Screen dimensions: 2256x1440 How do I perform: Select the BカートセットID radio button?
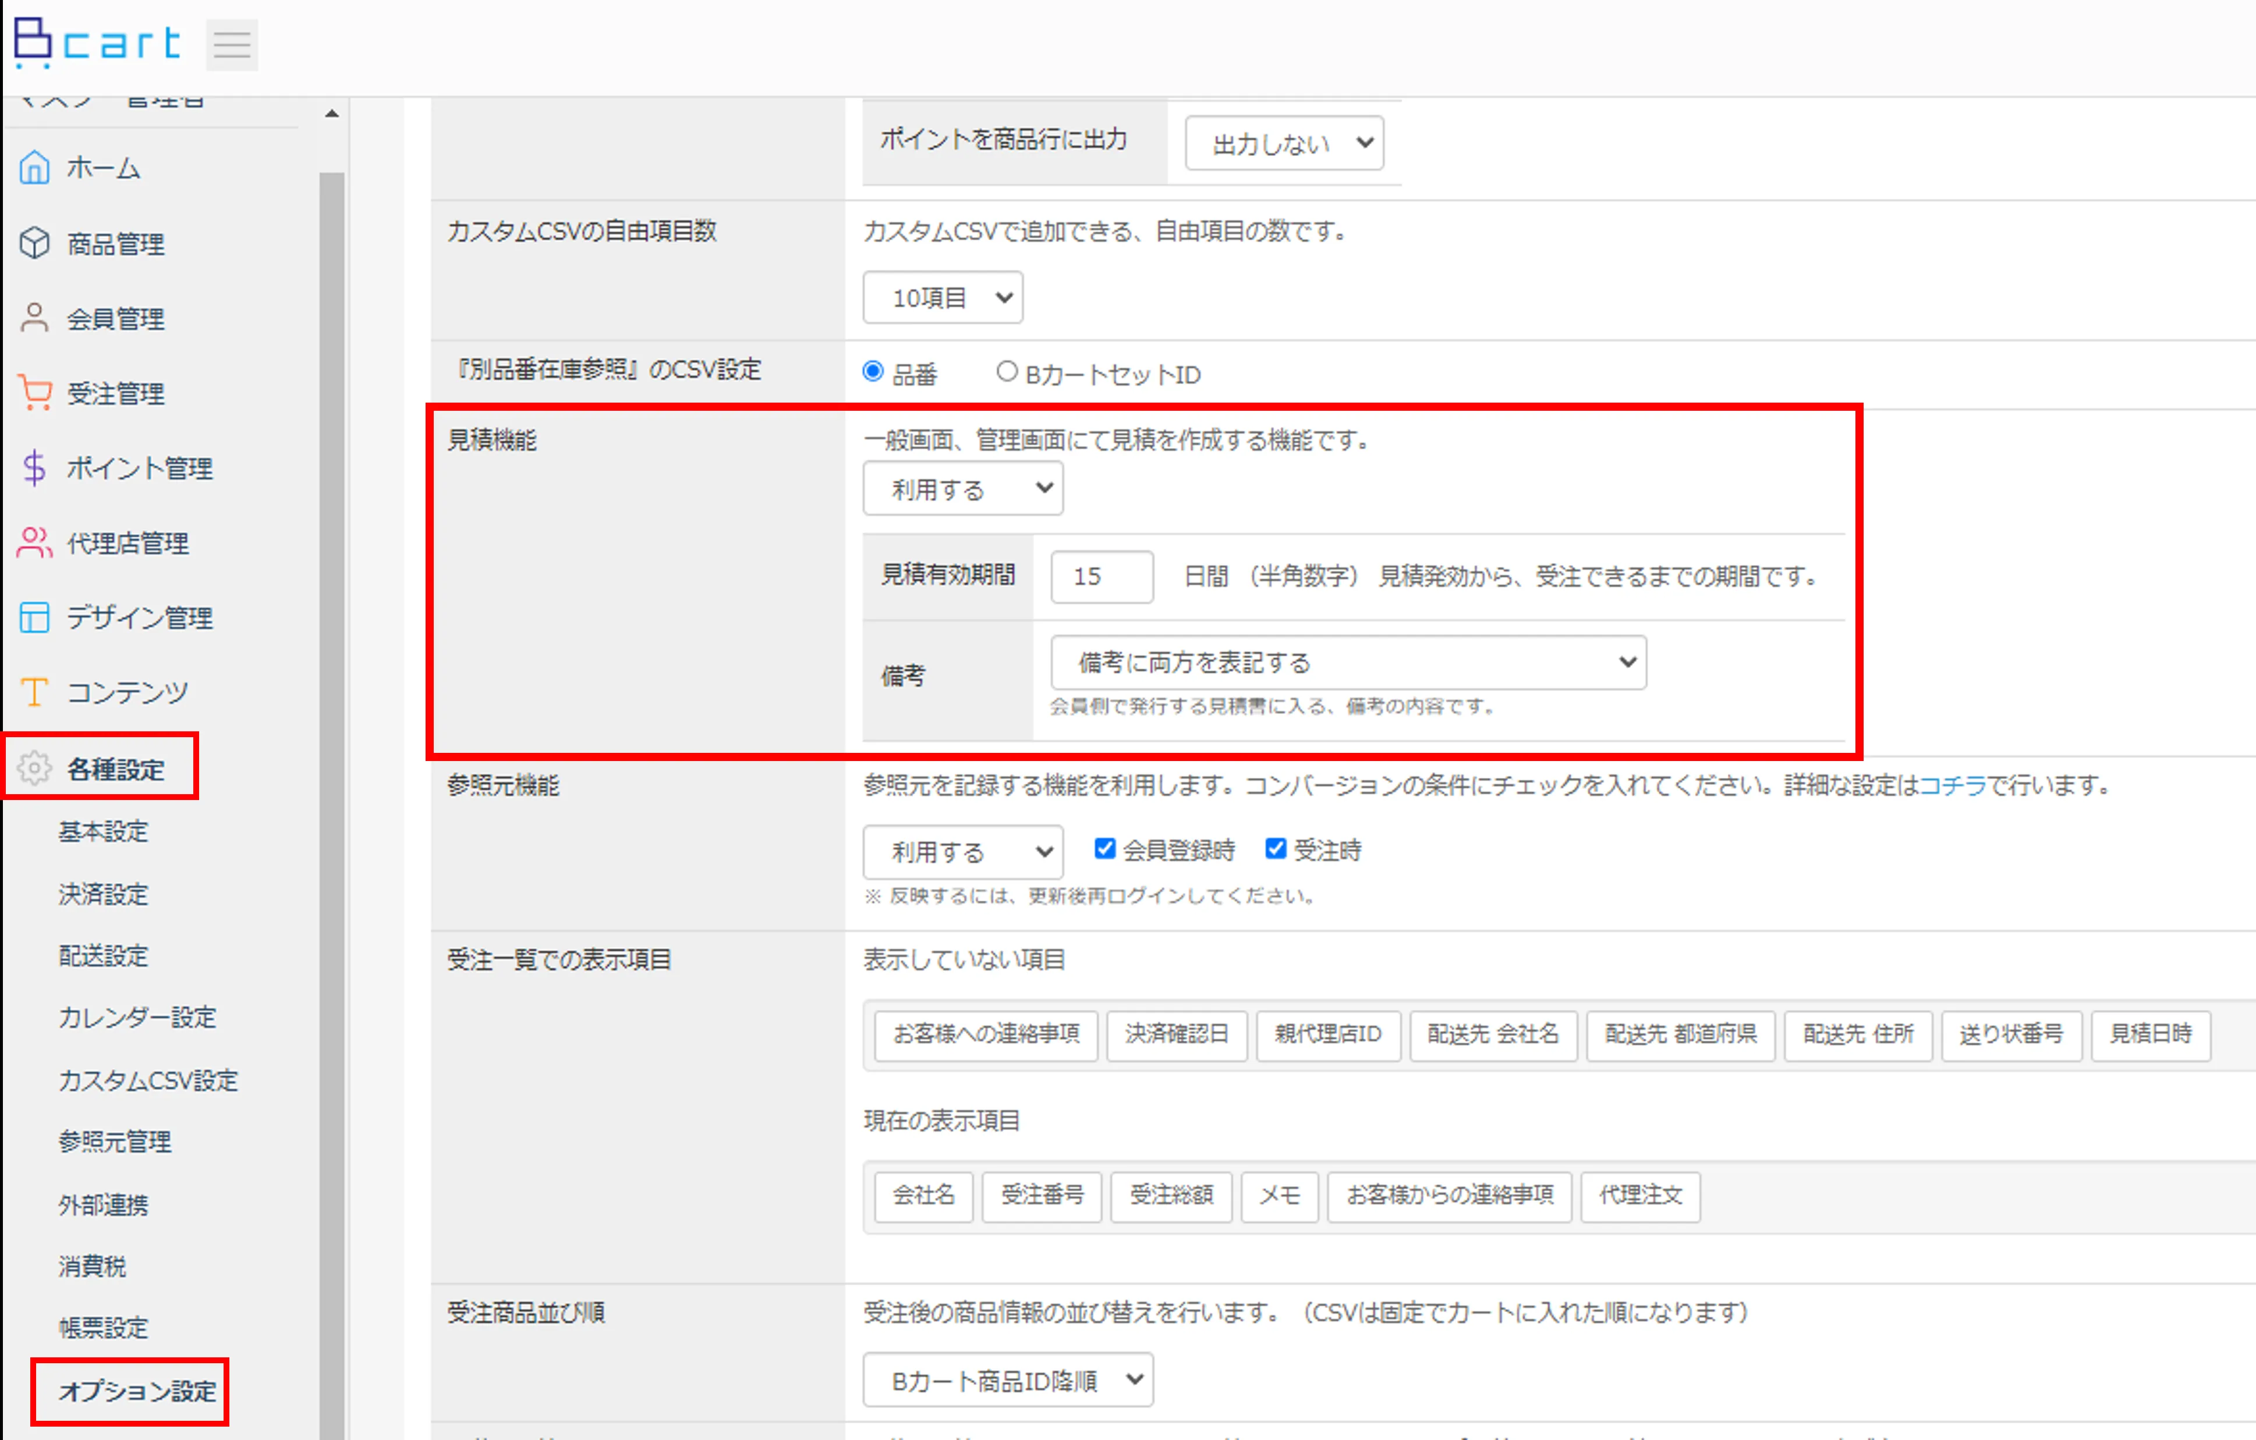point(1006,372)
